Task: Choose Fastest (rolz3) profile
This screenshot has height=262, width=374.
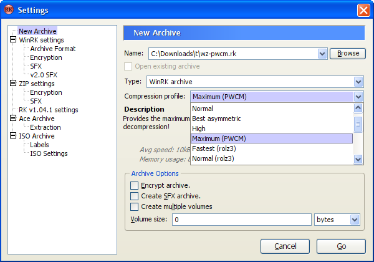Action: [272, 148]
